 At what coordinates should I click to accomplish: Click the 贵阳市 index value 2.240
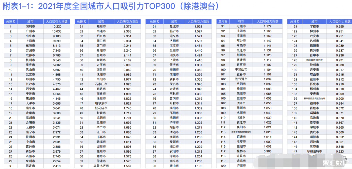(x=127, y=50)
